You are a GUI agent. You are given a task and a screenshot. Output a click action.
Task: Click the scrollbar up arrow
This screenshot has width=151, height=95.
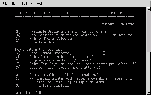[x=149, y=9]
